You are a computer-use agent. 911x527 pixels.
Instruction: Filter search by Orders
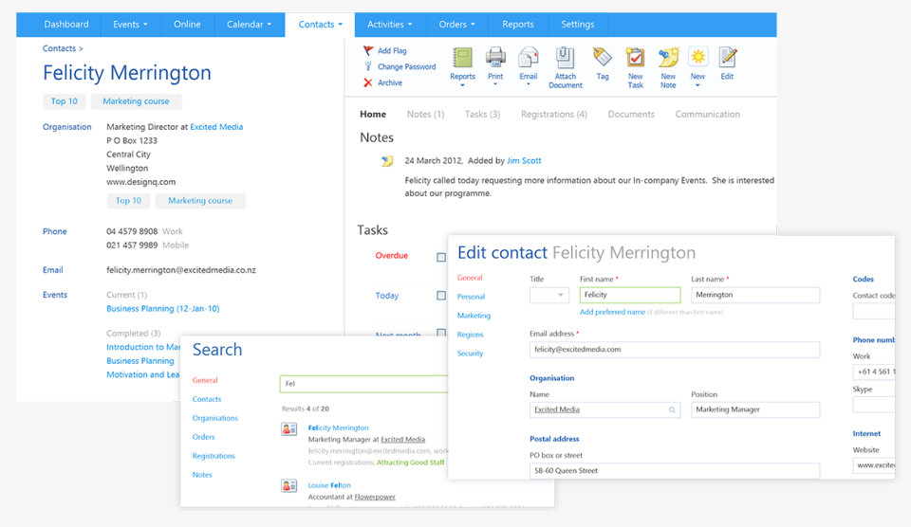point(203,437)
